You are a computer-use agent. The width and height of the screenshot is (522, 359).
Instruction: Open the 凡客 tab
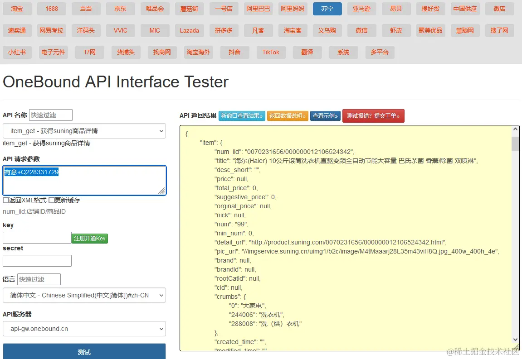[x=259, y=31]
